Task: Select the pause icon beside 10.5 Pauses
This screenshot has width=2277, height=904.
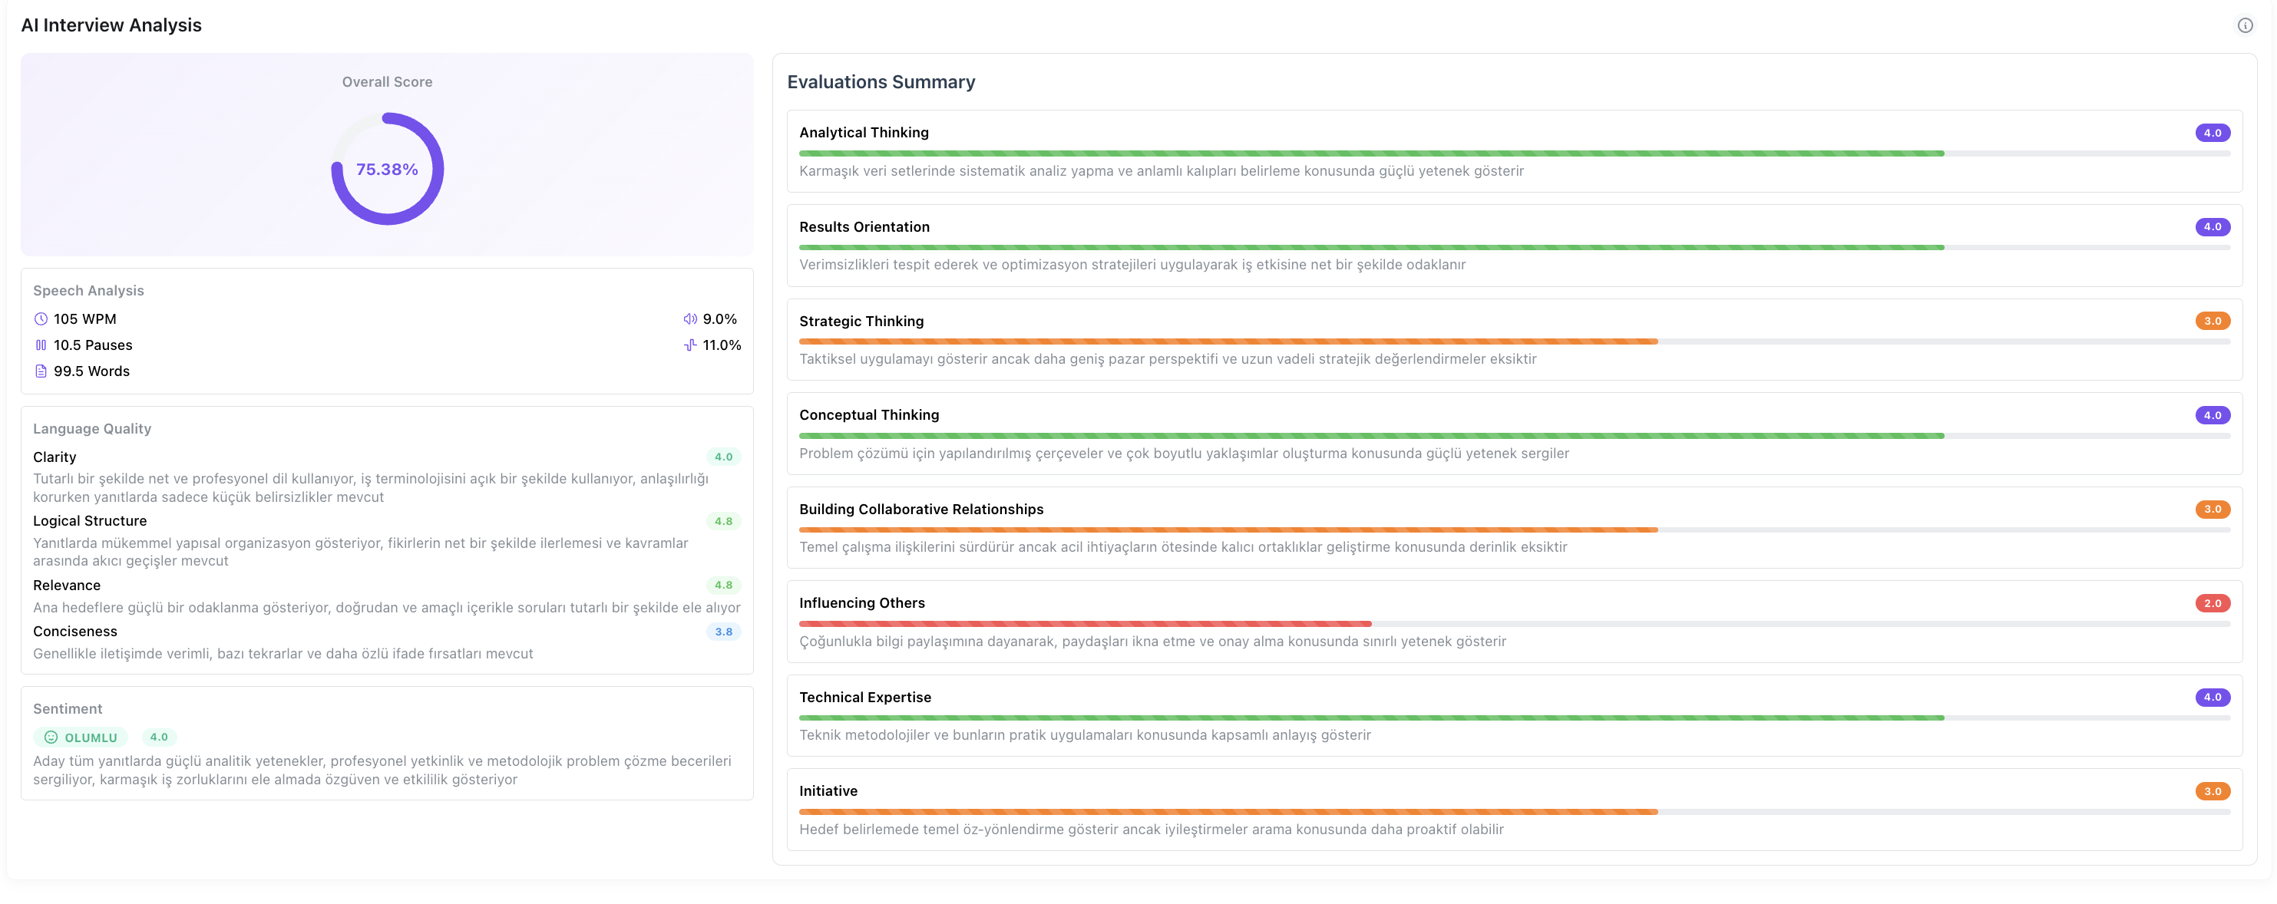Action: click(x=41, y=345)
